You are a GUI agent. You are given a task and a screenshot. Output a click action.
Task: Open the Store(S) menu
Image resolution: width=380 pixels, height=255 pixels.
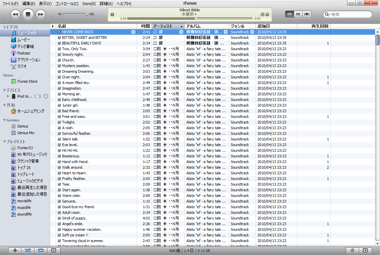click(89, 4)
